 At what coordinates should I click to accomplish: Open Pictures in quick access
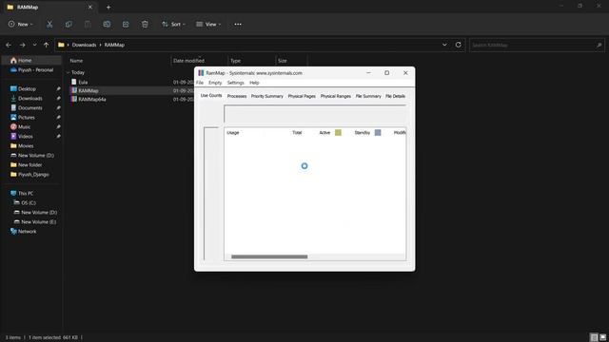[23, 118]
